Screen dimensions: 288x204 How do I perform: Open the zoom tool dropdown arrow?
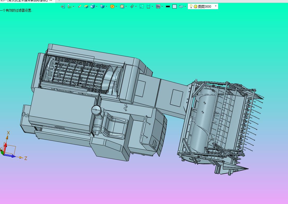pos(126,7)
